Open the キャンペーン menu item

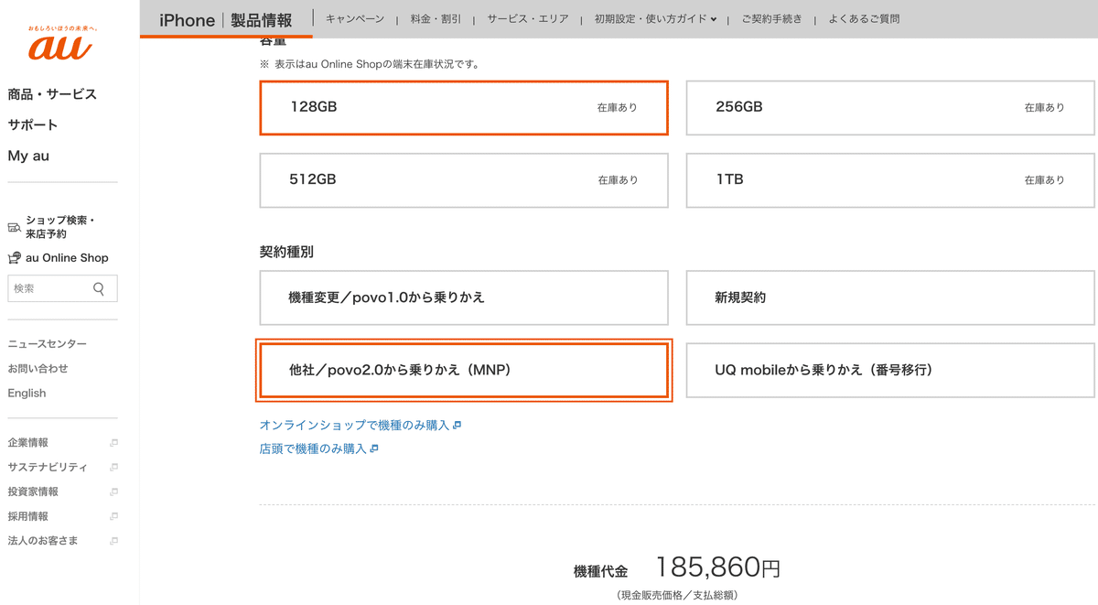(355, 19)
